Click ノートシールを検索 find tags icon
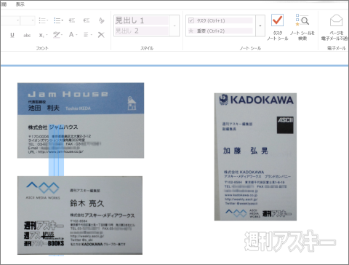349x265 pixels. click(302, 27)
